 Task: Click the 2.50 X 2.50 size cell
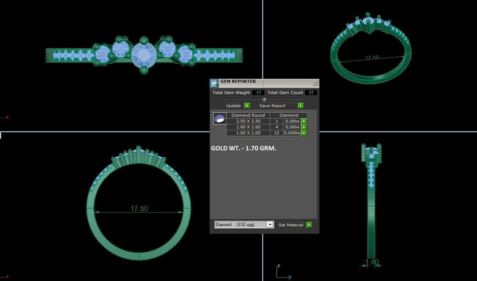248,121
